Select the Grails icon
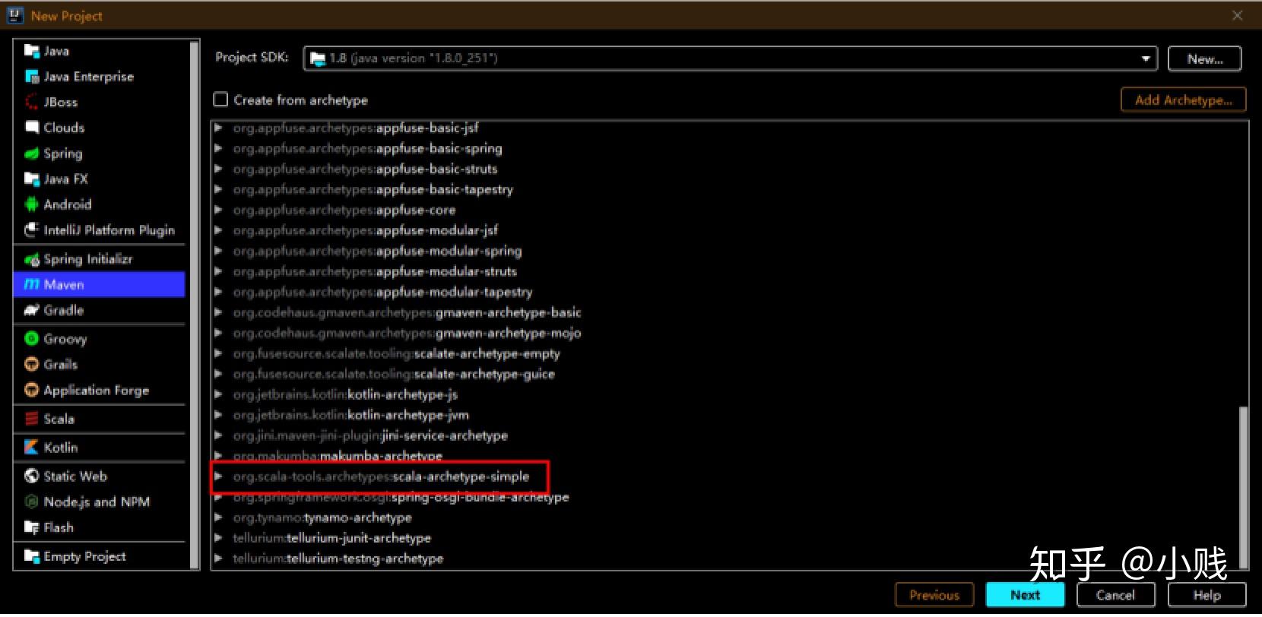Screen dimensions: 1262x617 click(x=31, y=365)
